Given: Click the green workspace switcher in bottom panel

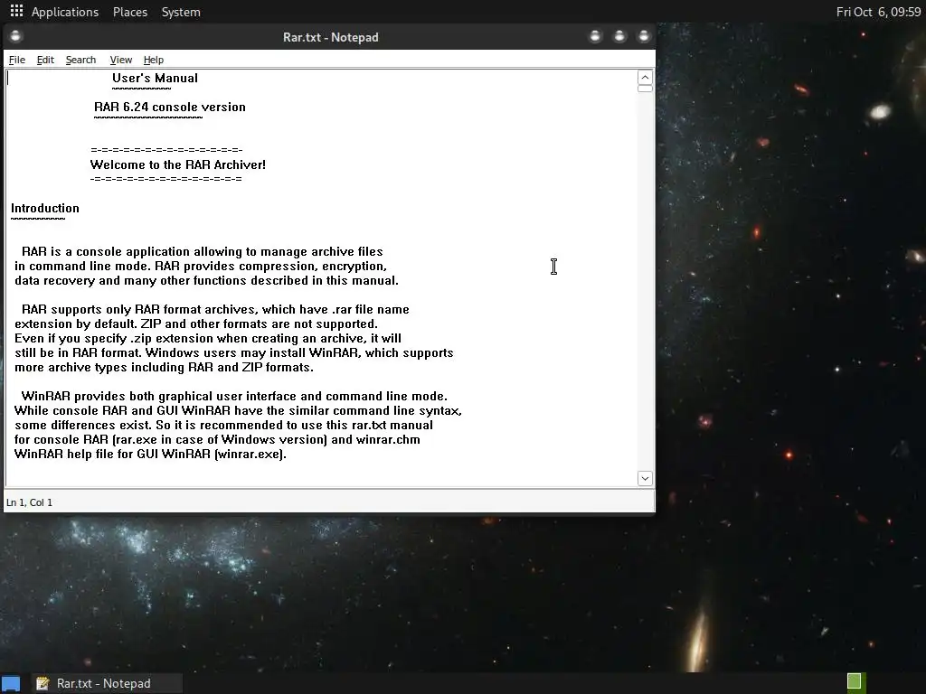Looking at the screenshot, I should (855, 682).
